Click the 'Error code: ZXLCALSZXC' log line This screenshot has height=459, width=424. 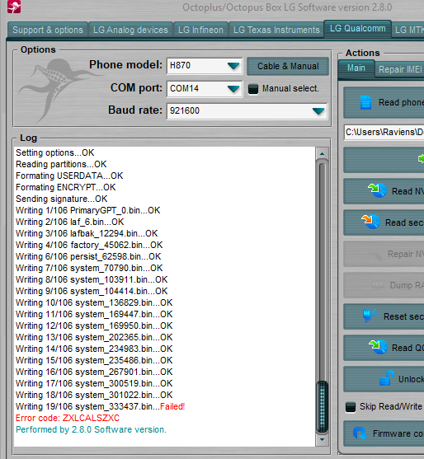click(x=68, y=418)
